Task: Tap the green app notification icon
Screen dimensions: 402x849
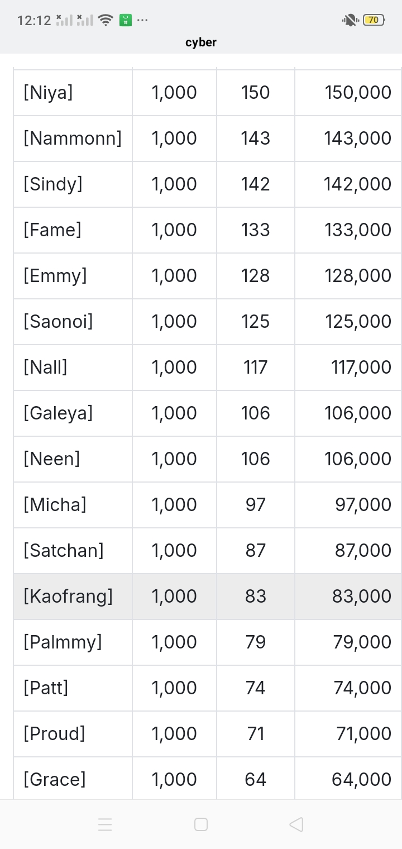Action: pos(126,21)
